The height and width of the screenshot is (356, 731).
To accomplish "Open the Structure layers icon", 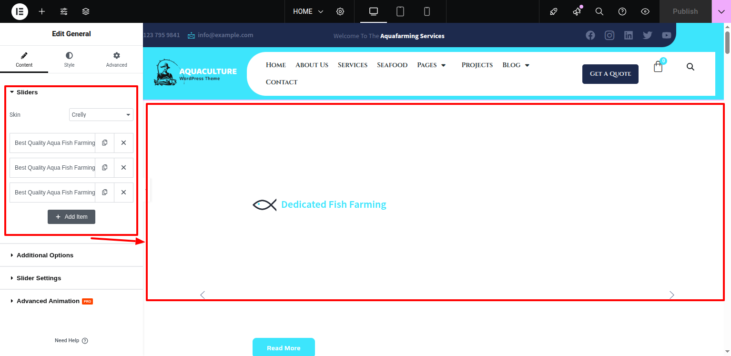I will (x=86, y=11).
